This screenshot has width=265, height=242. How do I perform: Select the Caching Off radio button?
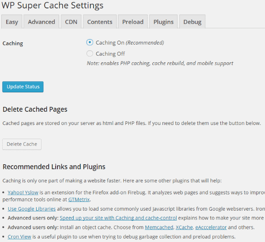90,53
